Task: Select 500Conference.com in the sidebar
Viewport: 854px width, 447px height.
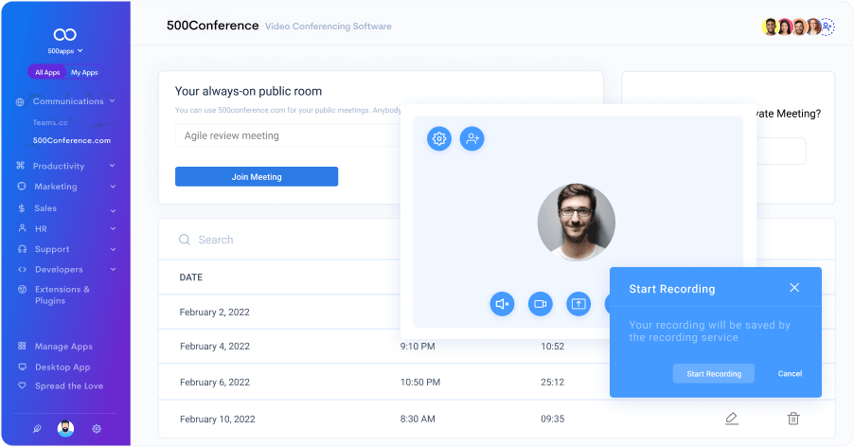Action: [x=71, y=140]
